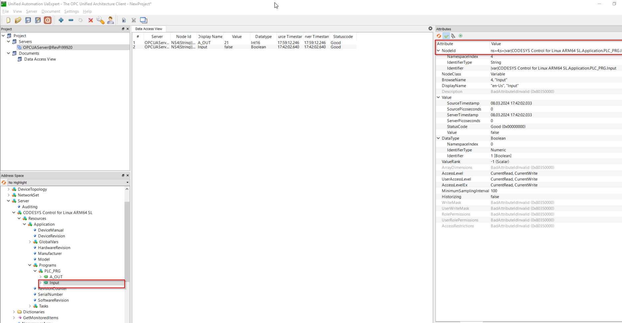Image resolution: width=622 pixels, height=323 pixels.
Task: Toggle collapse of attribute tree icon
Action: click(x=454, y=36)
